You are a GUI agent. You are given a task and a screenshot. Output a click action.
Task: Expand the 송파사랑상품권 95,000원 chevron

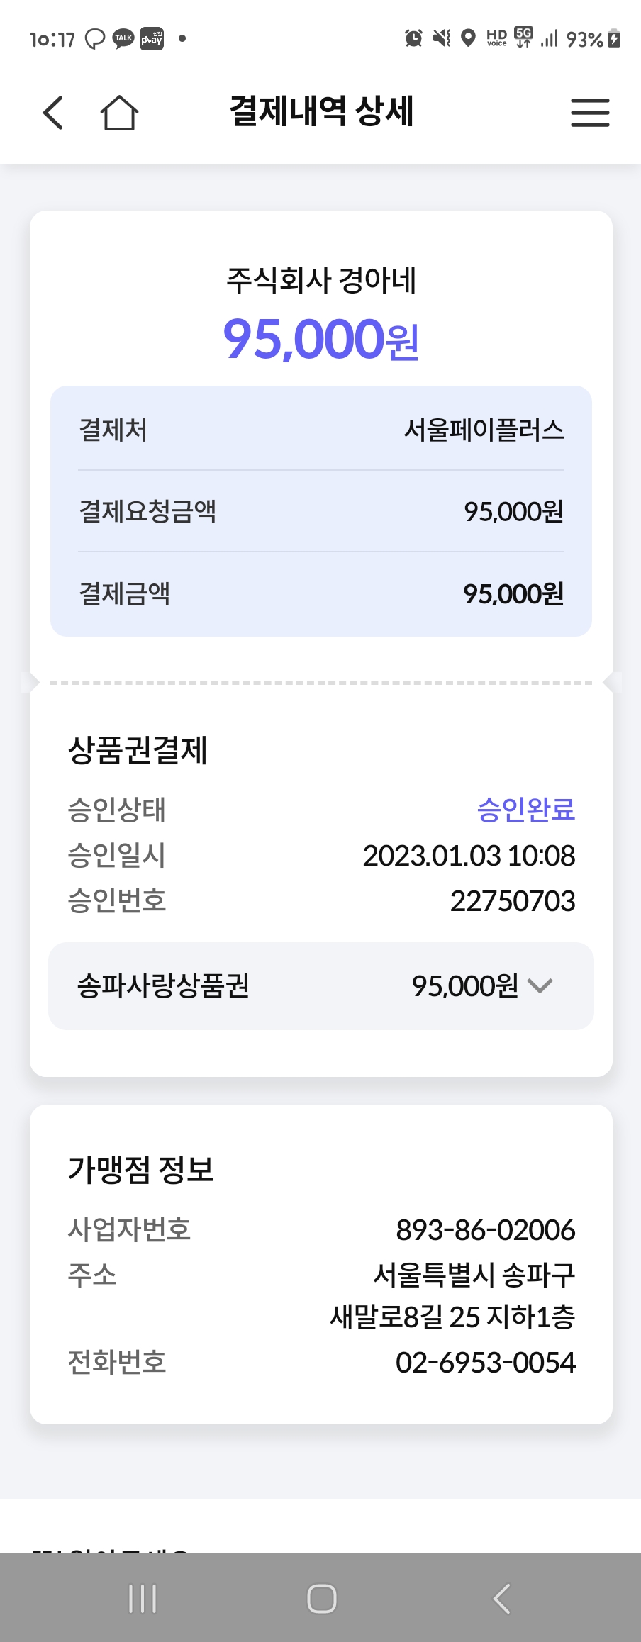[x=540, y=985]
